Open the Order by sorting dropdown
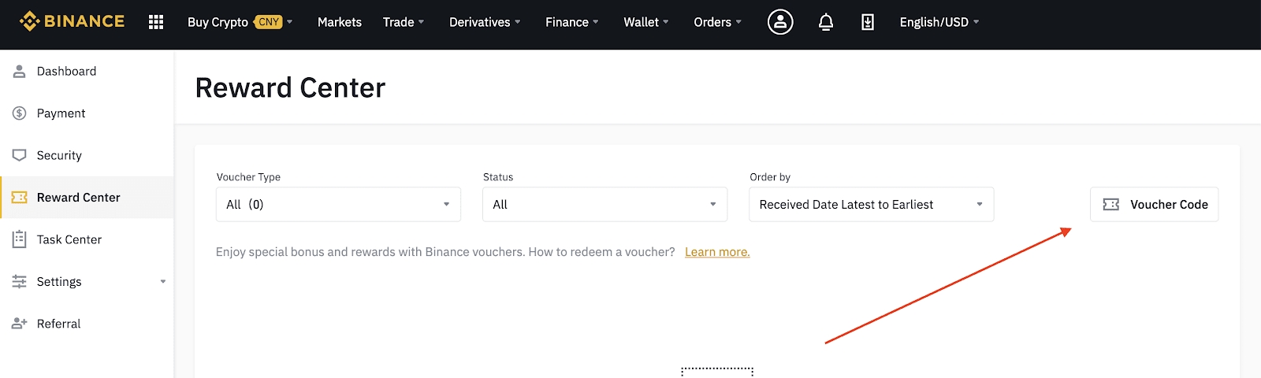 [x=871, y=204]
